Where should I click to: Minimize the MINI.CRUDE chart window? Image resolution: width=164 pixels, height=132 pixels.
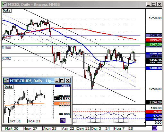(57, 80)
